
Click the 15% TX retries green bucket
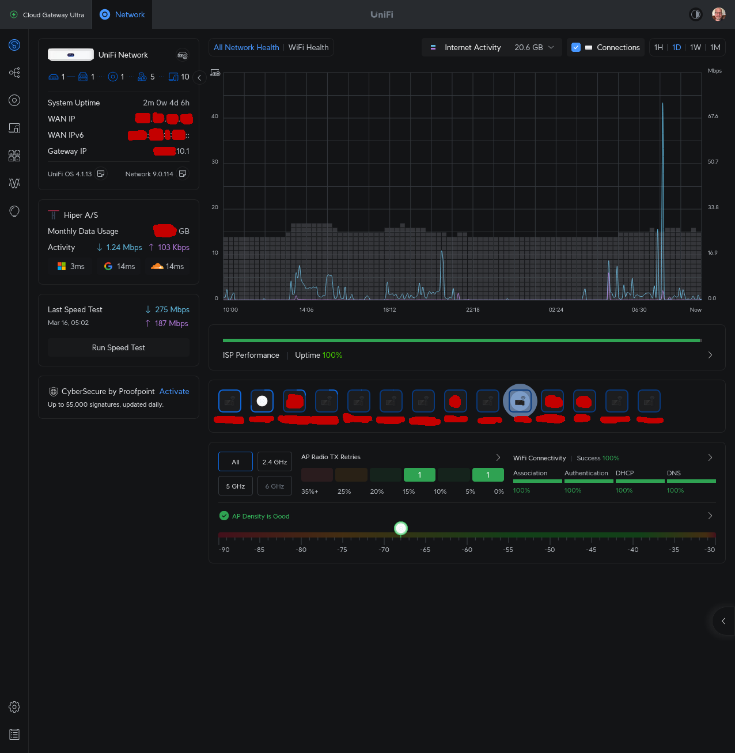(x=419, y=475)
